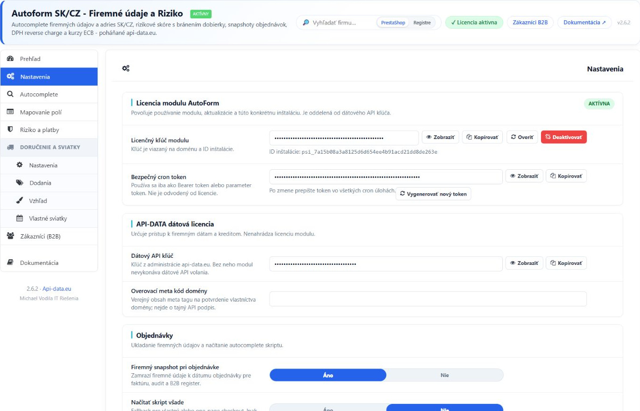
Task: Click the calendar icon for Vlastné sviatky
Action: 19,218
